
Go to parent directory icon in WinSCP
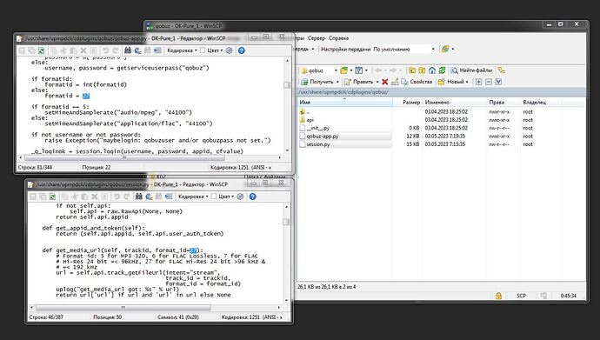(x=411, y=70)
